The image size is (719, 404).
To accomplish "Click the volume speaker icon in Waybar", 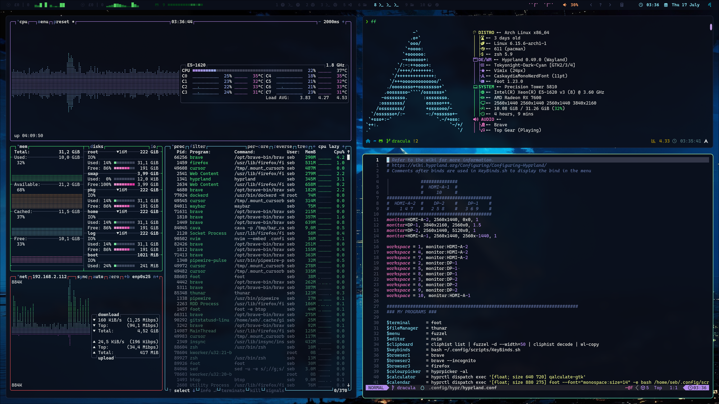I will (564, 5).
